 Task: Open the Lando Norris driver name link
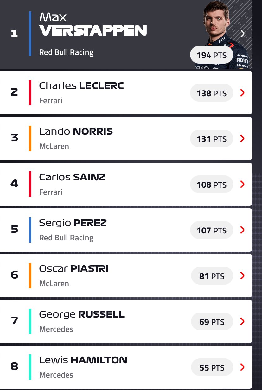[76, 131]
